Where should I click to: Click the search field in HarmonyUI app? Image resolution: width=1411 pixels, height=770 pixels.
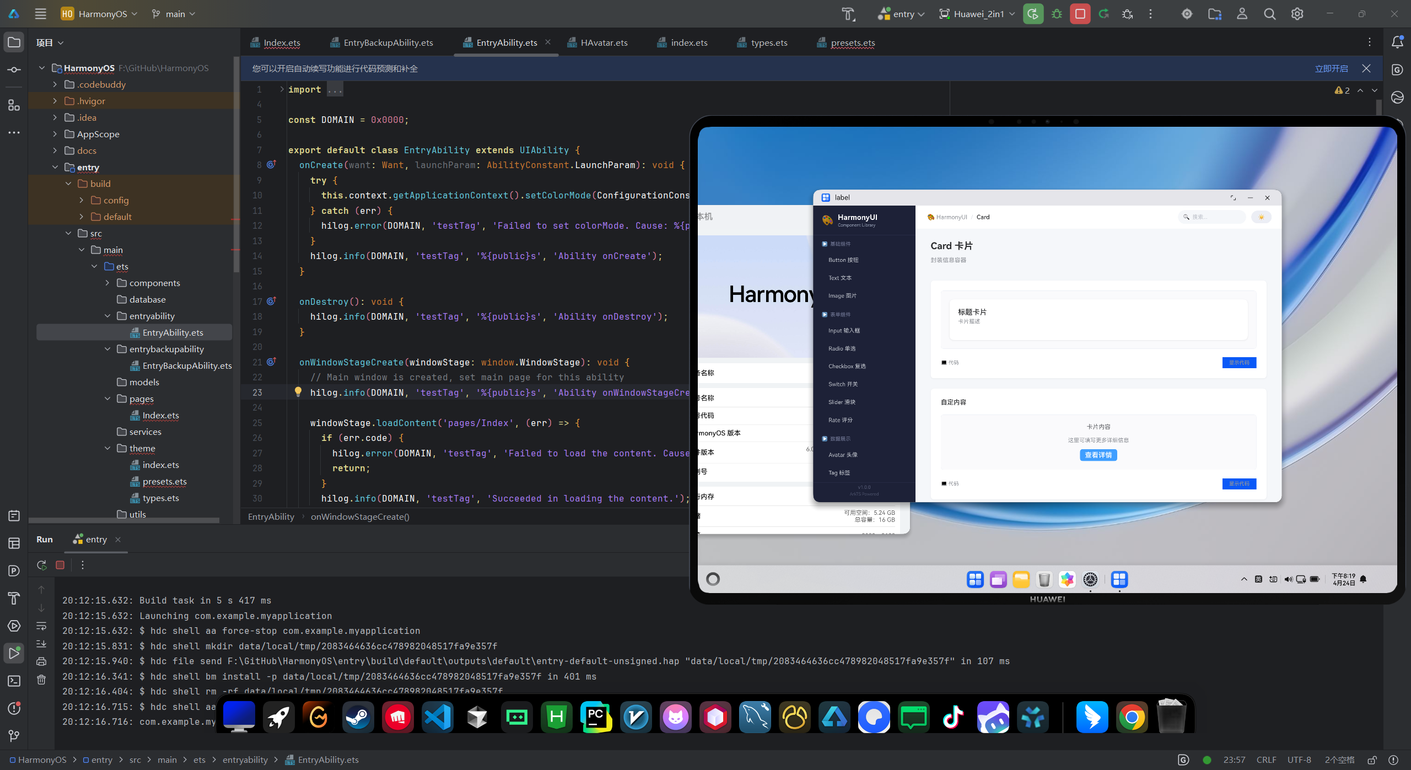click(1213, 217)
